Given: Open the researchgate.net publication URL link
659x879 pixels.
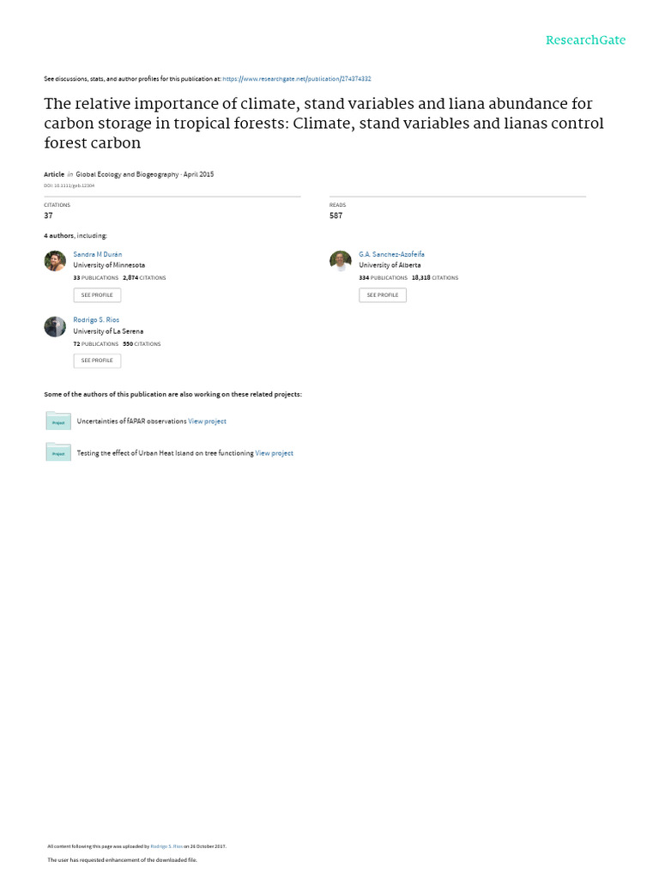Looking at the screenshot, I should tap(297, 79).
